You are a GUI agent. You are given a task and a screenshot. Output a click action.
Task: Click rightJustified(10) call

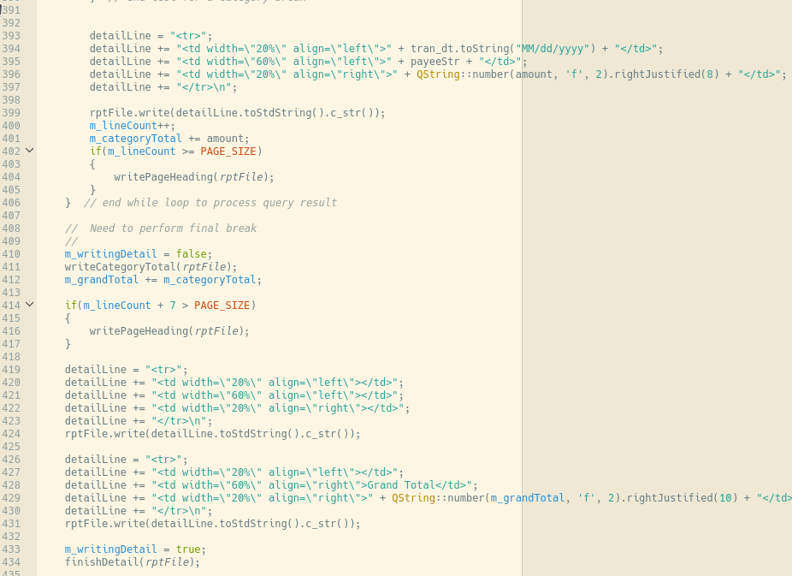point(682,497)
